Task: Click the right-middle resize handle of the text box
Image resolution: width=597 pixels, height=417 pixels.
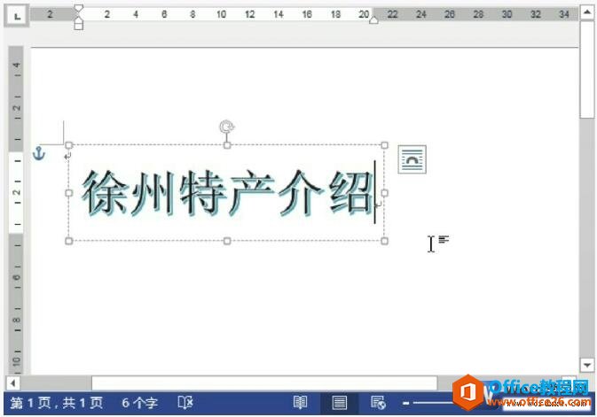Action: pos(385,193)
